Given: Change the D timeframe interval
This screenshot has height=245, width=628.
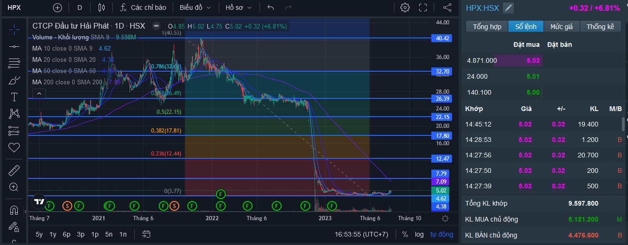Looking at the screenshot, I should pos(80,7).
